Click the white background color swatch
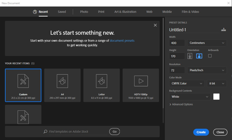 click(x=216, y=97)
